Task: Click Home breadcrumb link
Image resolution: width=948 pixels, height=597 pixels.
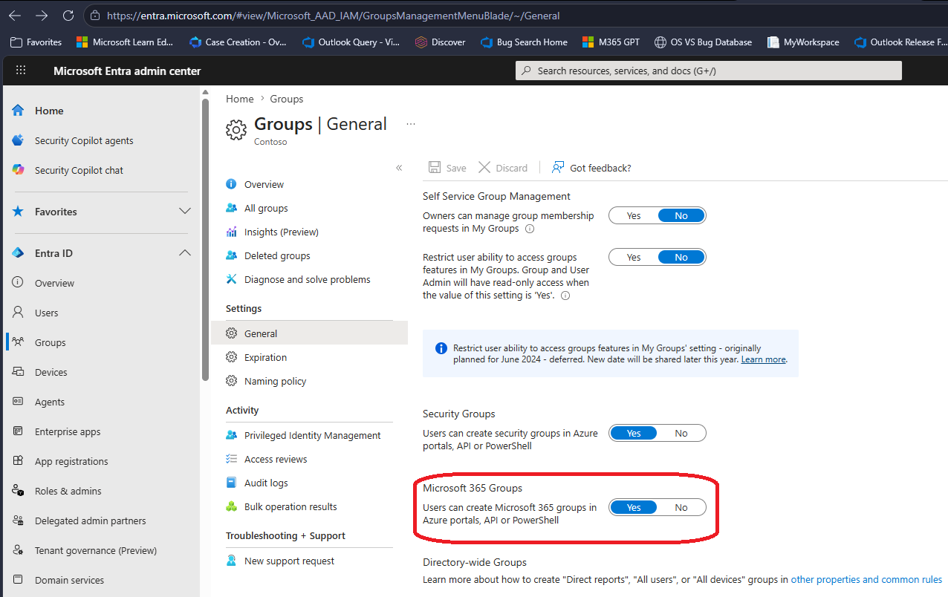Action: 240,99
